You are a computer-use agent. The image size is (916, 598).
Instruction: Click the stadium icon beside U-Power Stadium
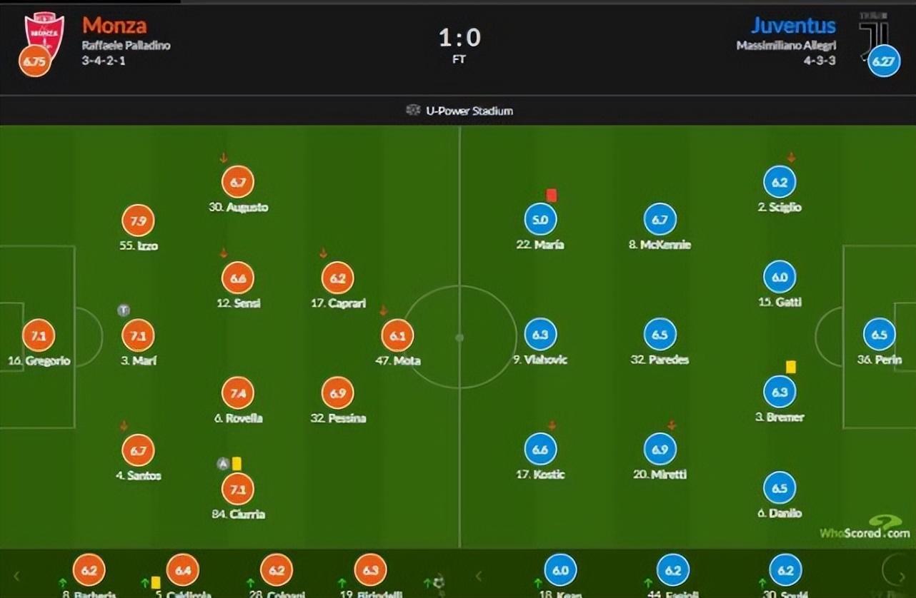pos(412,111)
